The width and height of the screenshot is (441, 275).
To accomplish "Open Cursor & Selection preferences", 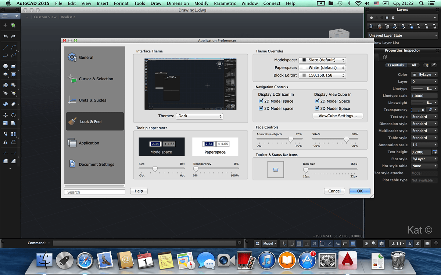I will pyautogui.click(x=95, y=79).
